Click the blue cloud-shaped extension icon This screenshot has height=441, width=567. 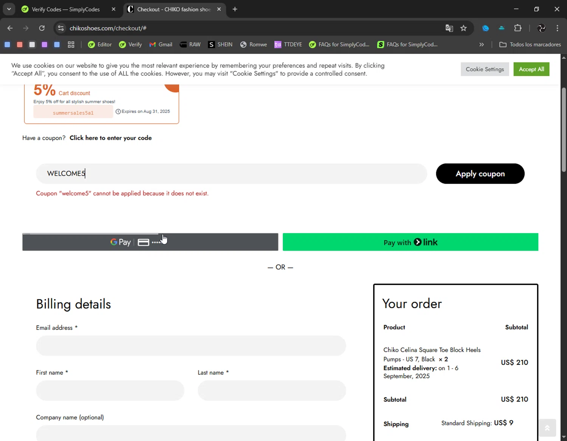point(502,28)
